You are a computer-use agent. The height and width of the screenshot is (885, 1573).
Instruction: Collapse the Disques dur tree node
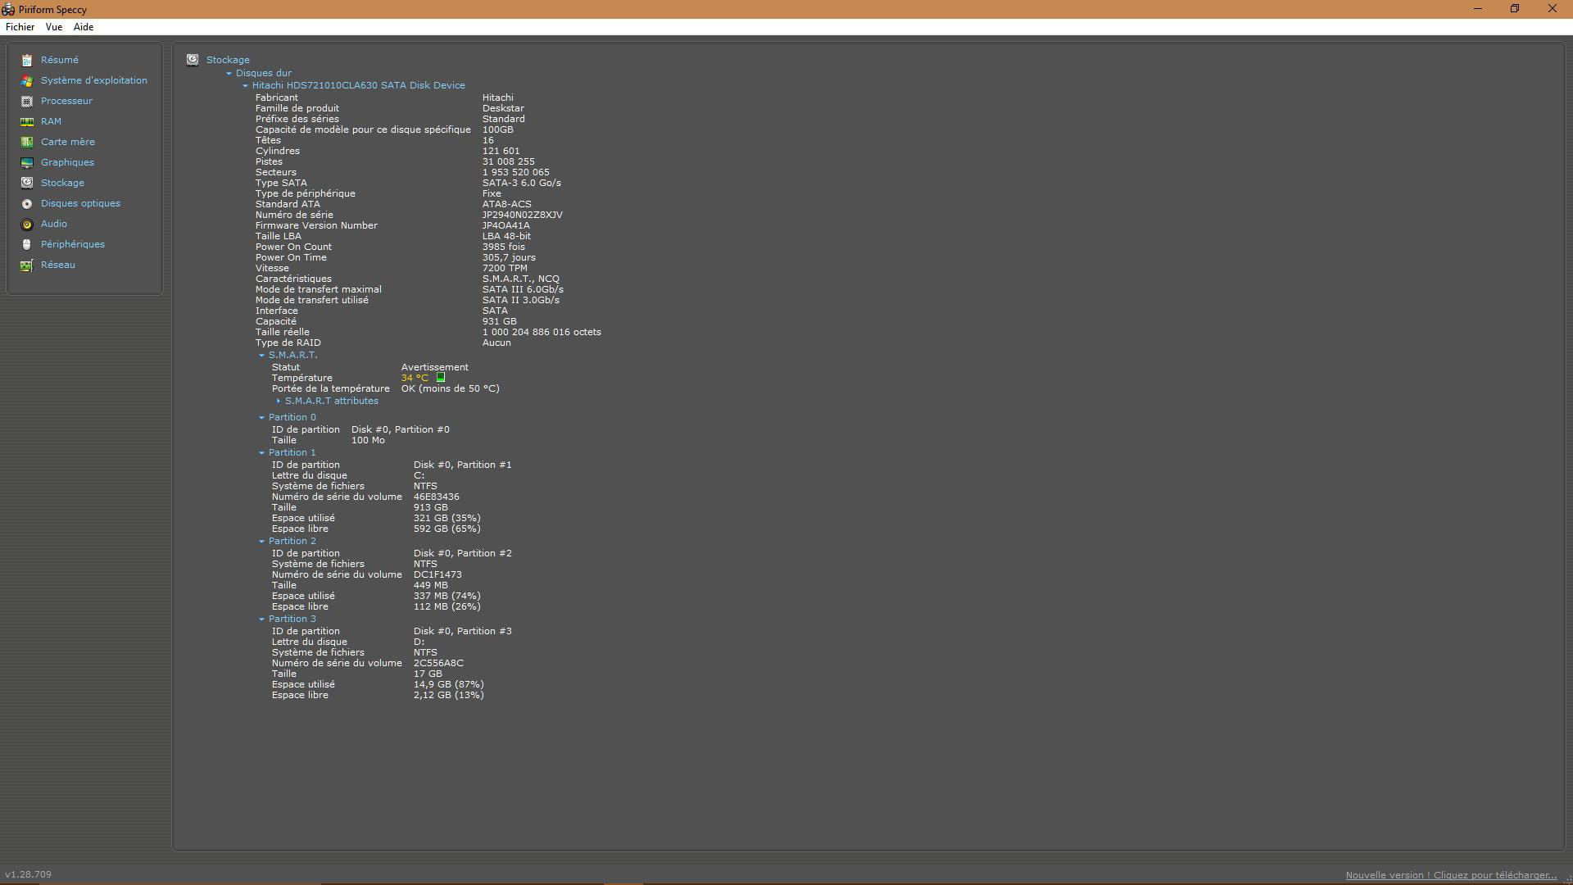click(229, 73)
